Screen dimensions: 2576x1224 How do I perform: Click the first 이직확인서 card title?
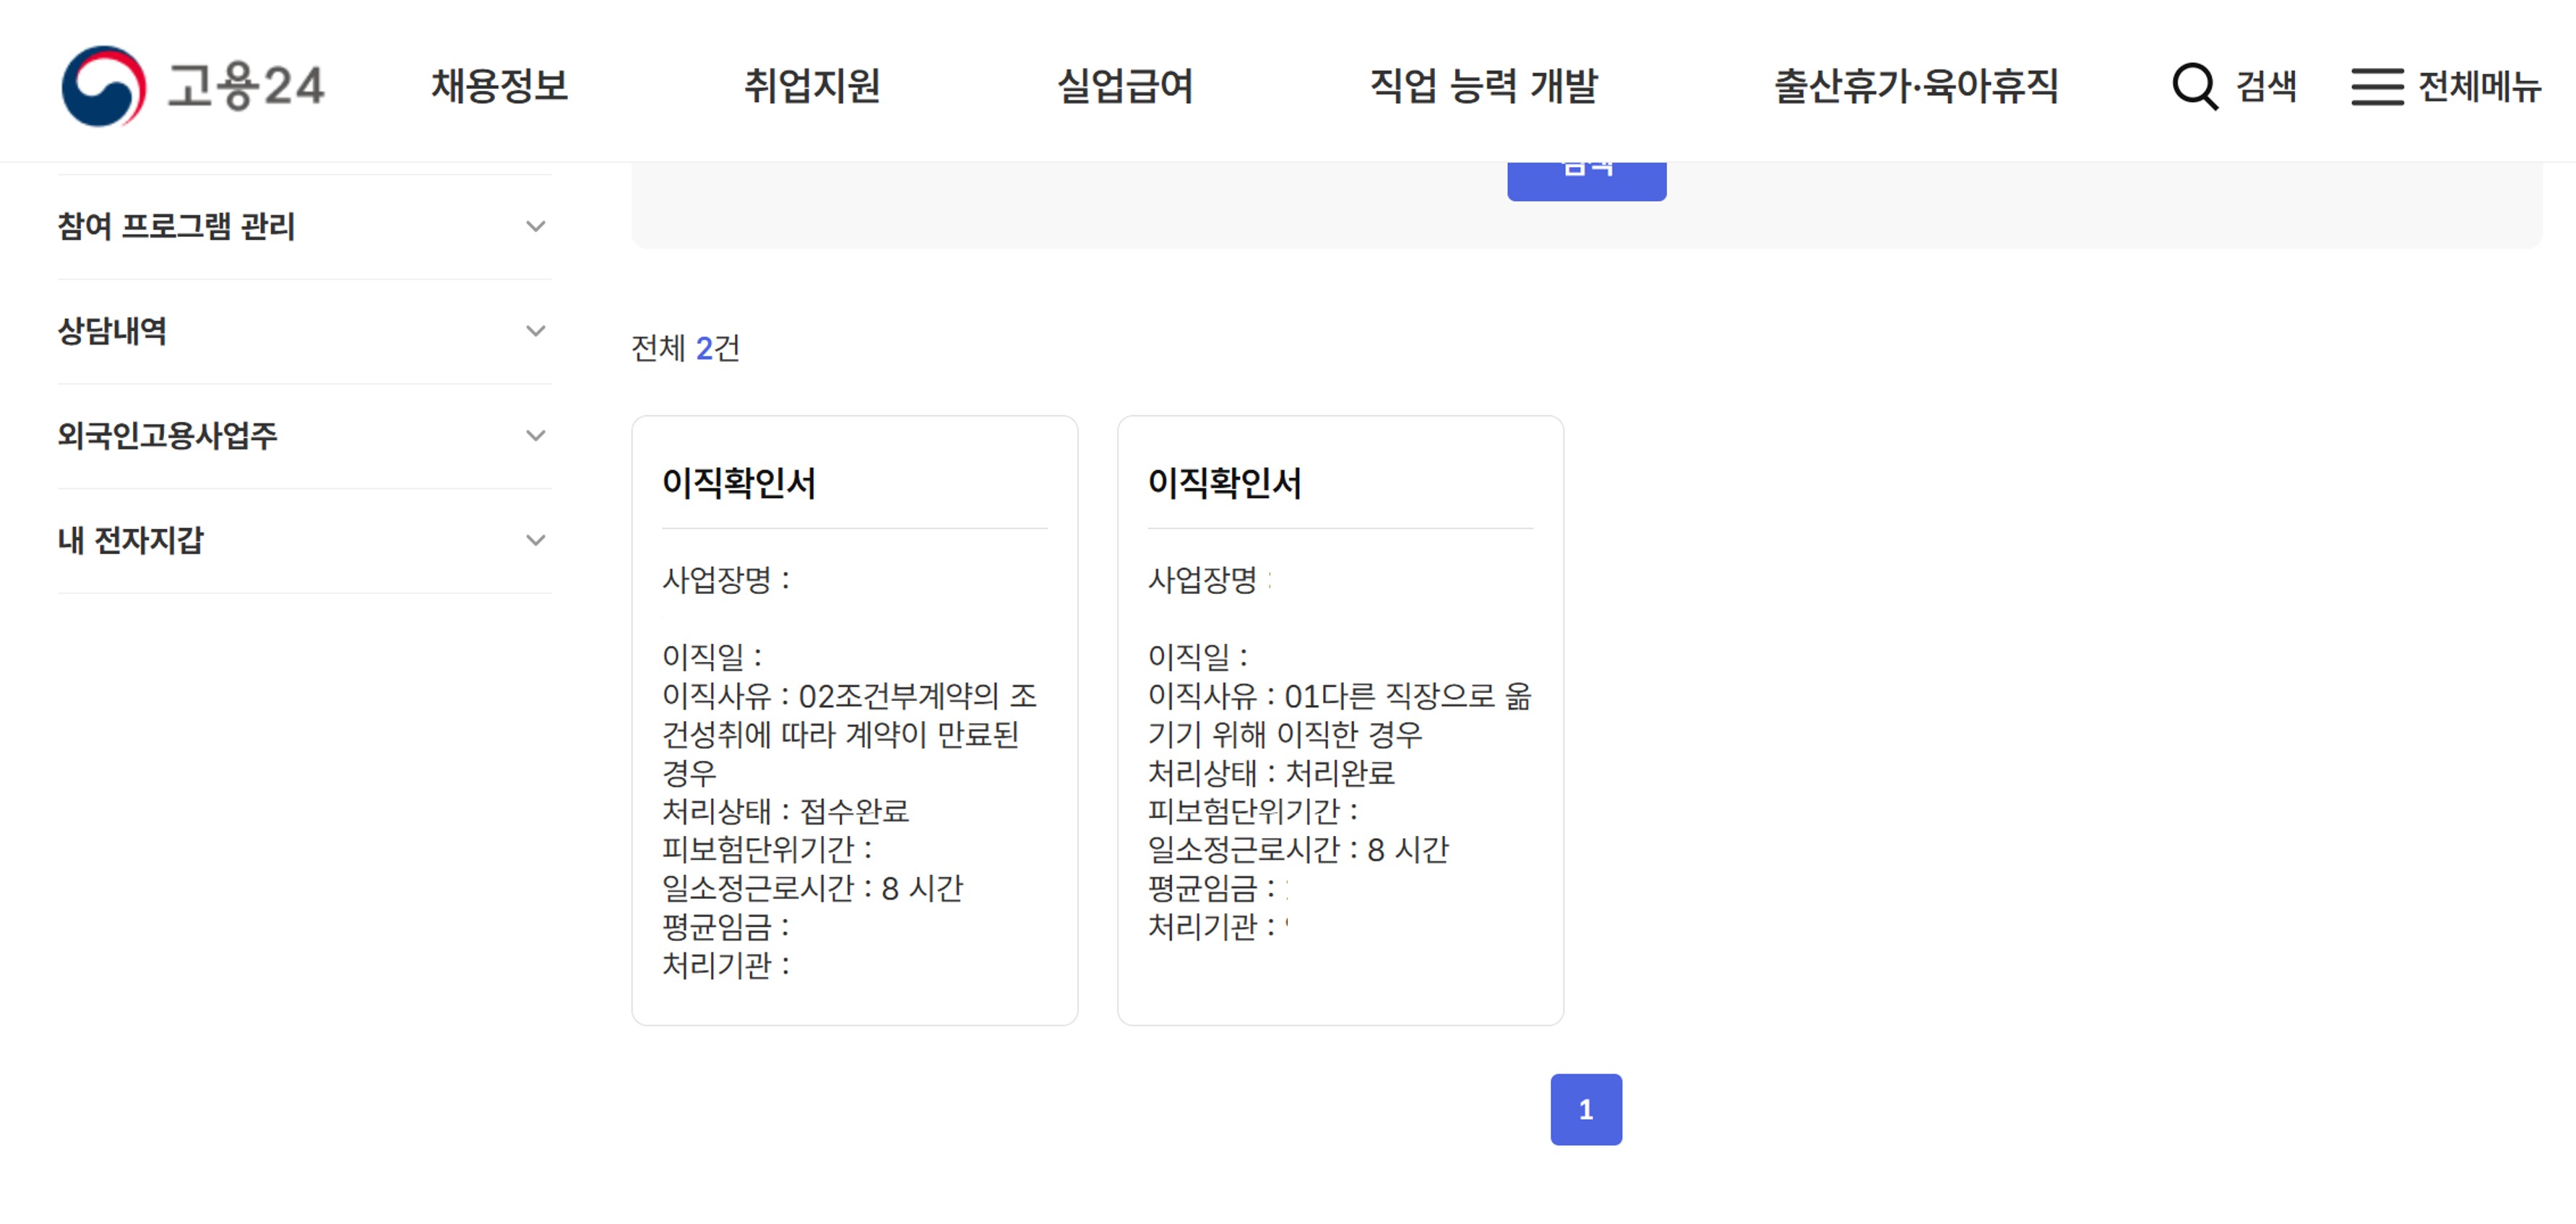[x=739, y=483]
